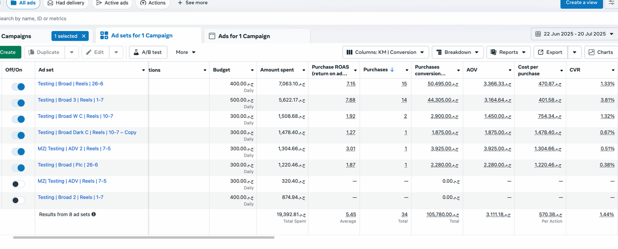Open the A/B test flask tool
This screenshot has height=249, width=618.
tap(148, 52)
